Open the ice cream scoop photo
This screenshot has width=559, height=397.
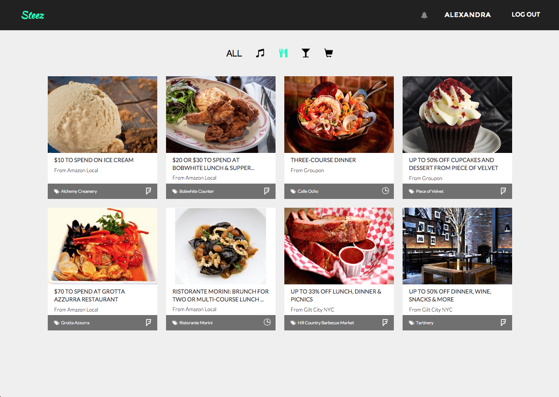tap(103, 114)
